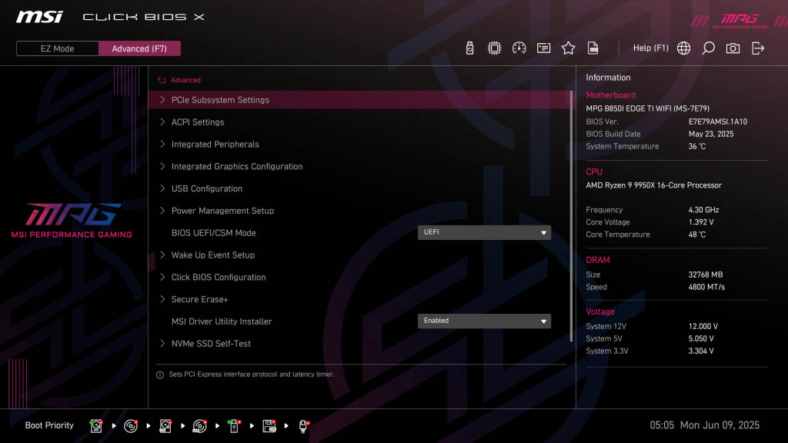Viewport: 788px width, 443px height.
Task: Click the PCI Express help description text
Action: point(252,375)
